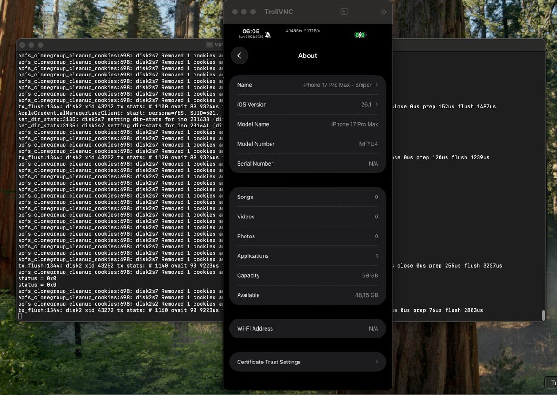The image size is (557, 395).
Task: Select the Model Name row
Action: [x=307, y=124]
